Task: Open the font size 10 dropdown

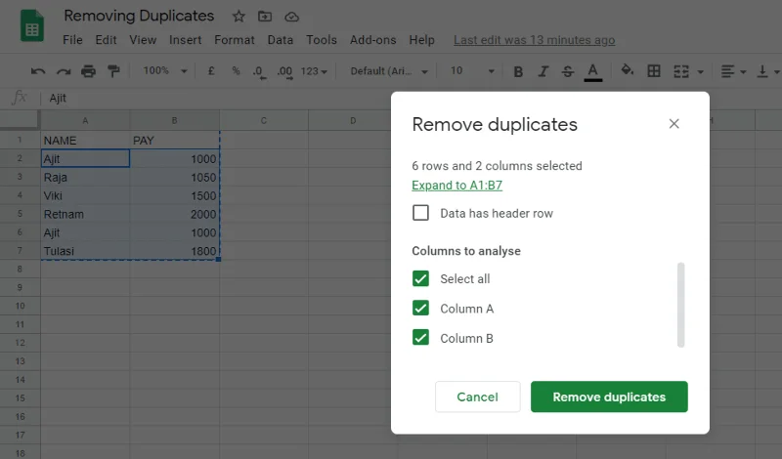Action: tap(472, 70)
